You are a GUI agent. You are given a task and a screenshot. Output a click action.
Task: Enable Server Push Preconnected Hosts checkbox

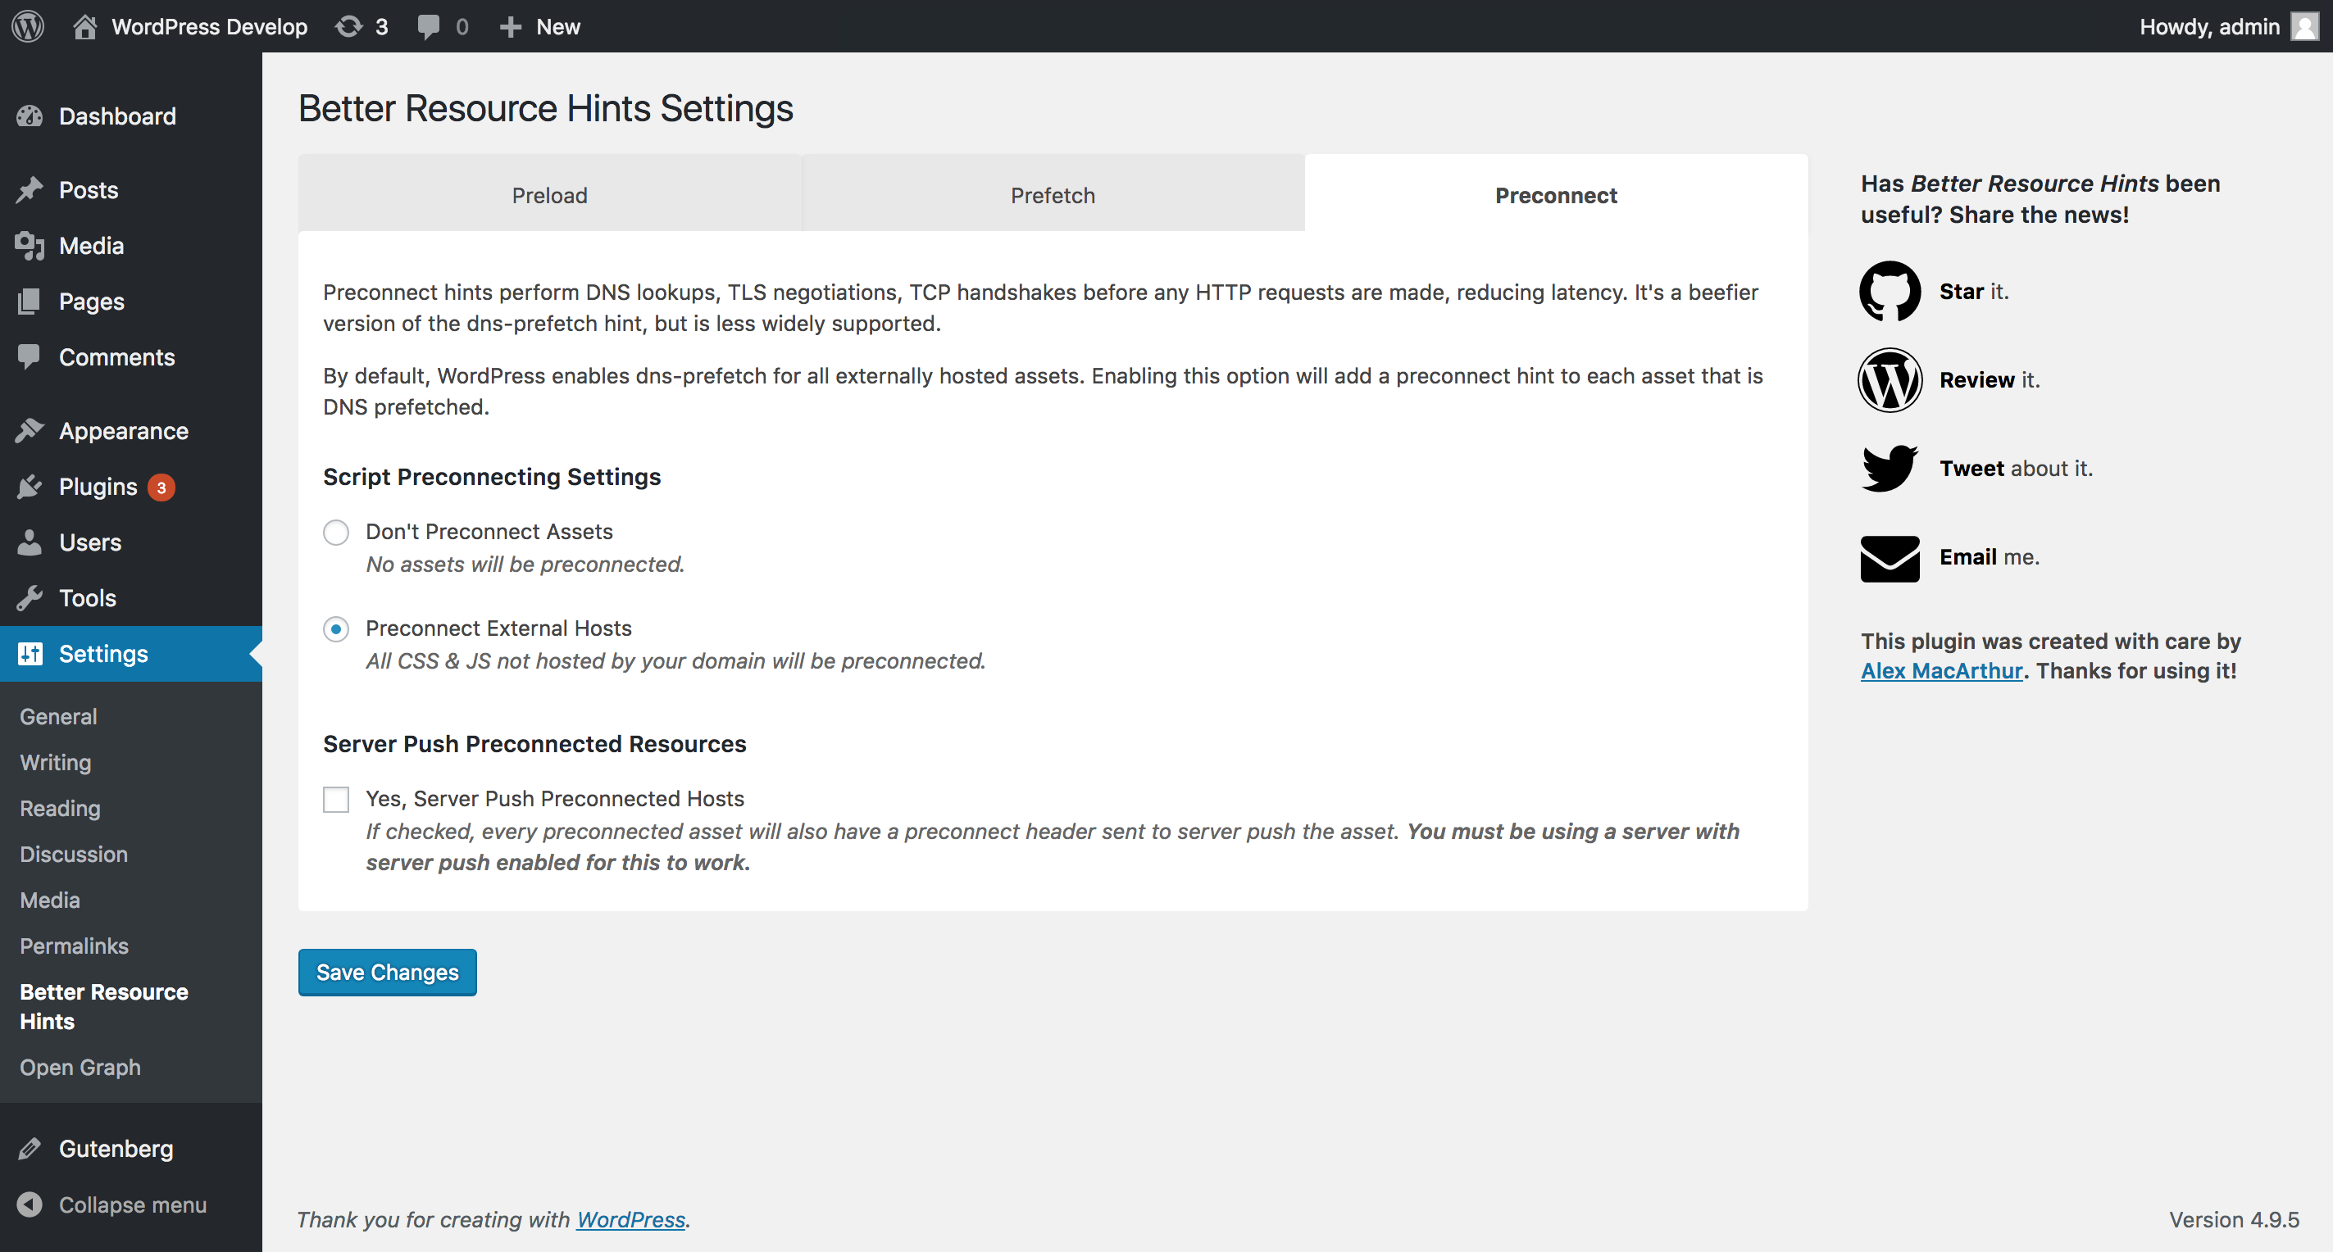point(336,800)
